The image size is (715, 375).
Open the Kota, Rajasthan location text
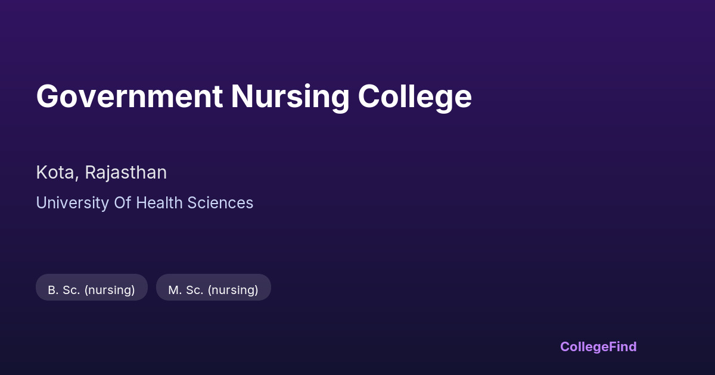coord(101,173)
